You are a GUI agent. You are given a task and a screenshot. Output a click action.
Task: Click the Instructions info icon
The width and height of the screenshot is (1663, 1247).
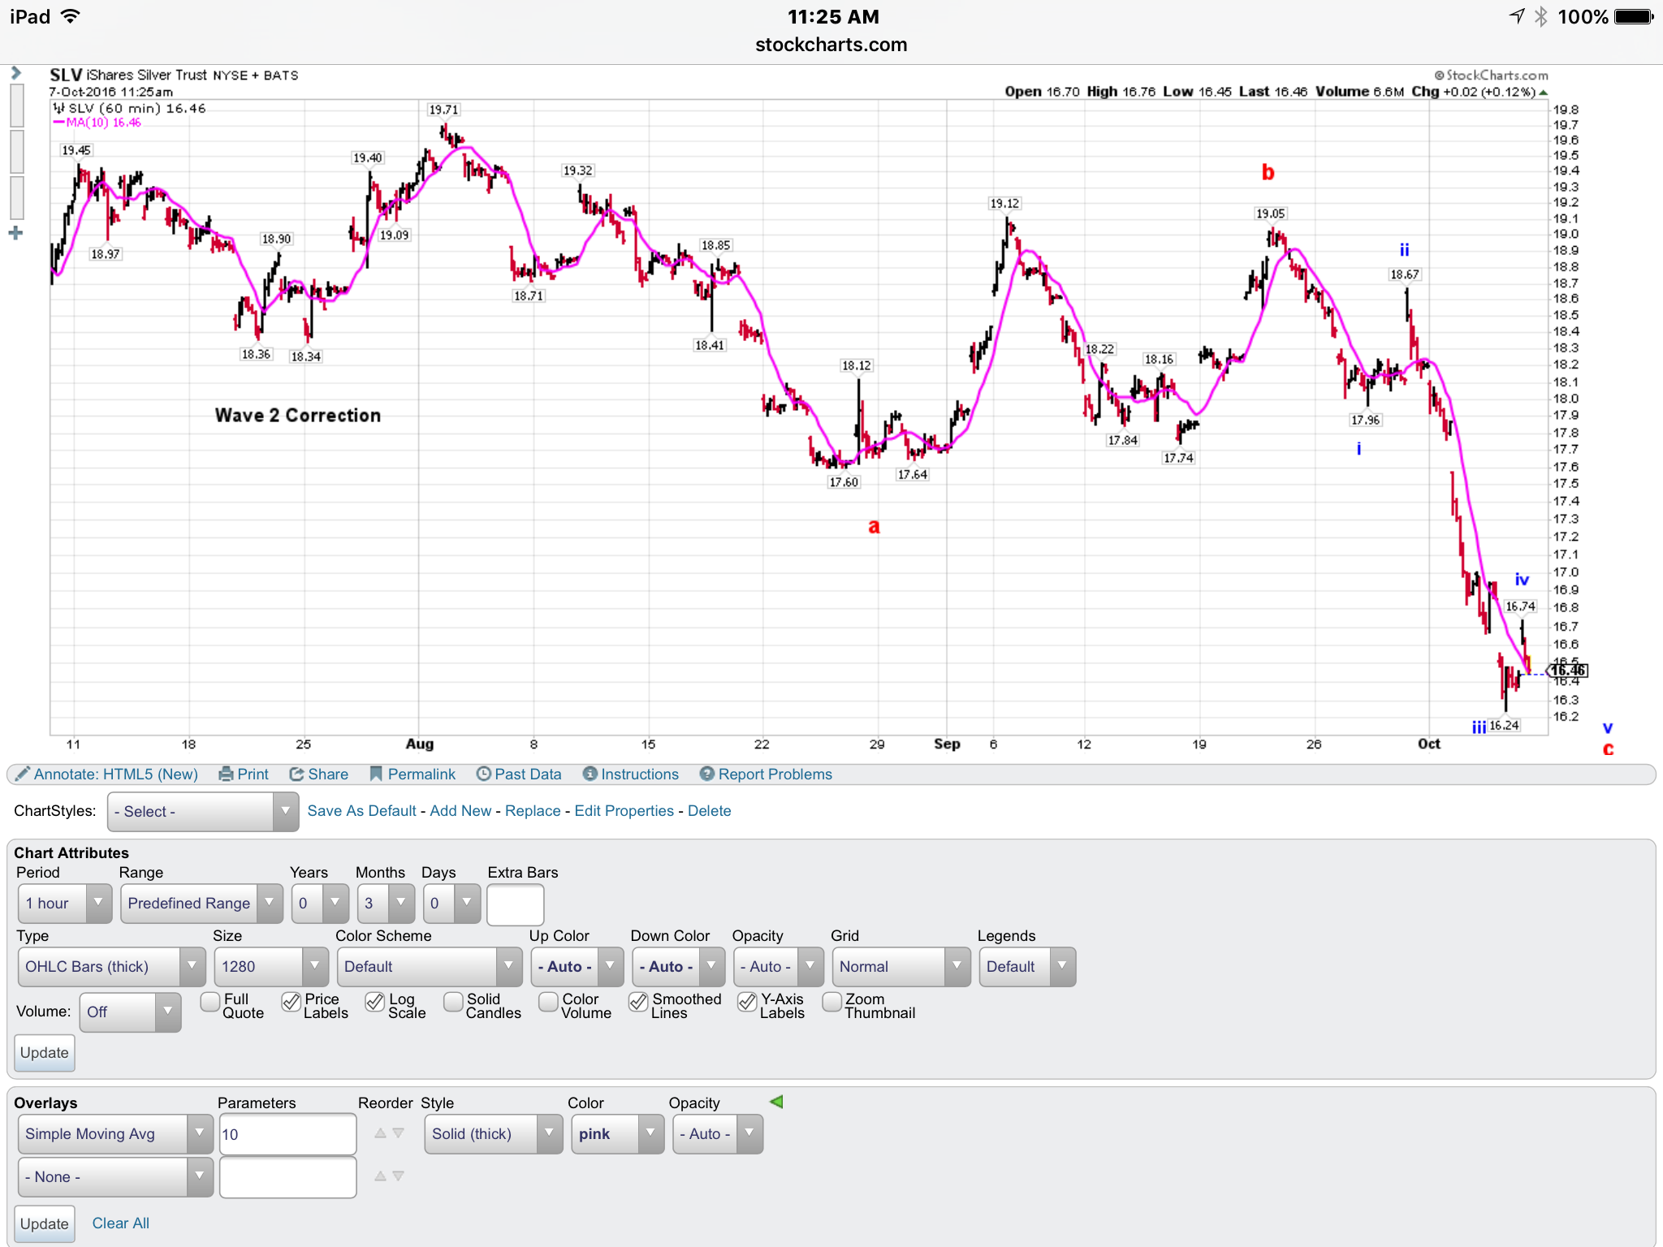(590, 774)
